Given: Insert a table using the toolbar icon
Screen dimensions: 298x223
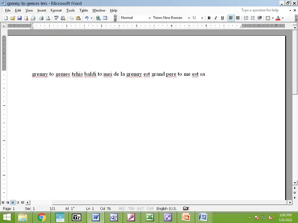Looking at the screenshot, I should pos(105,18).
